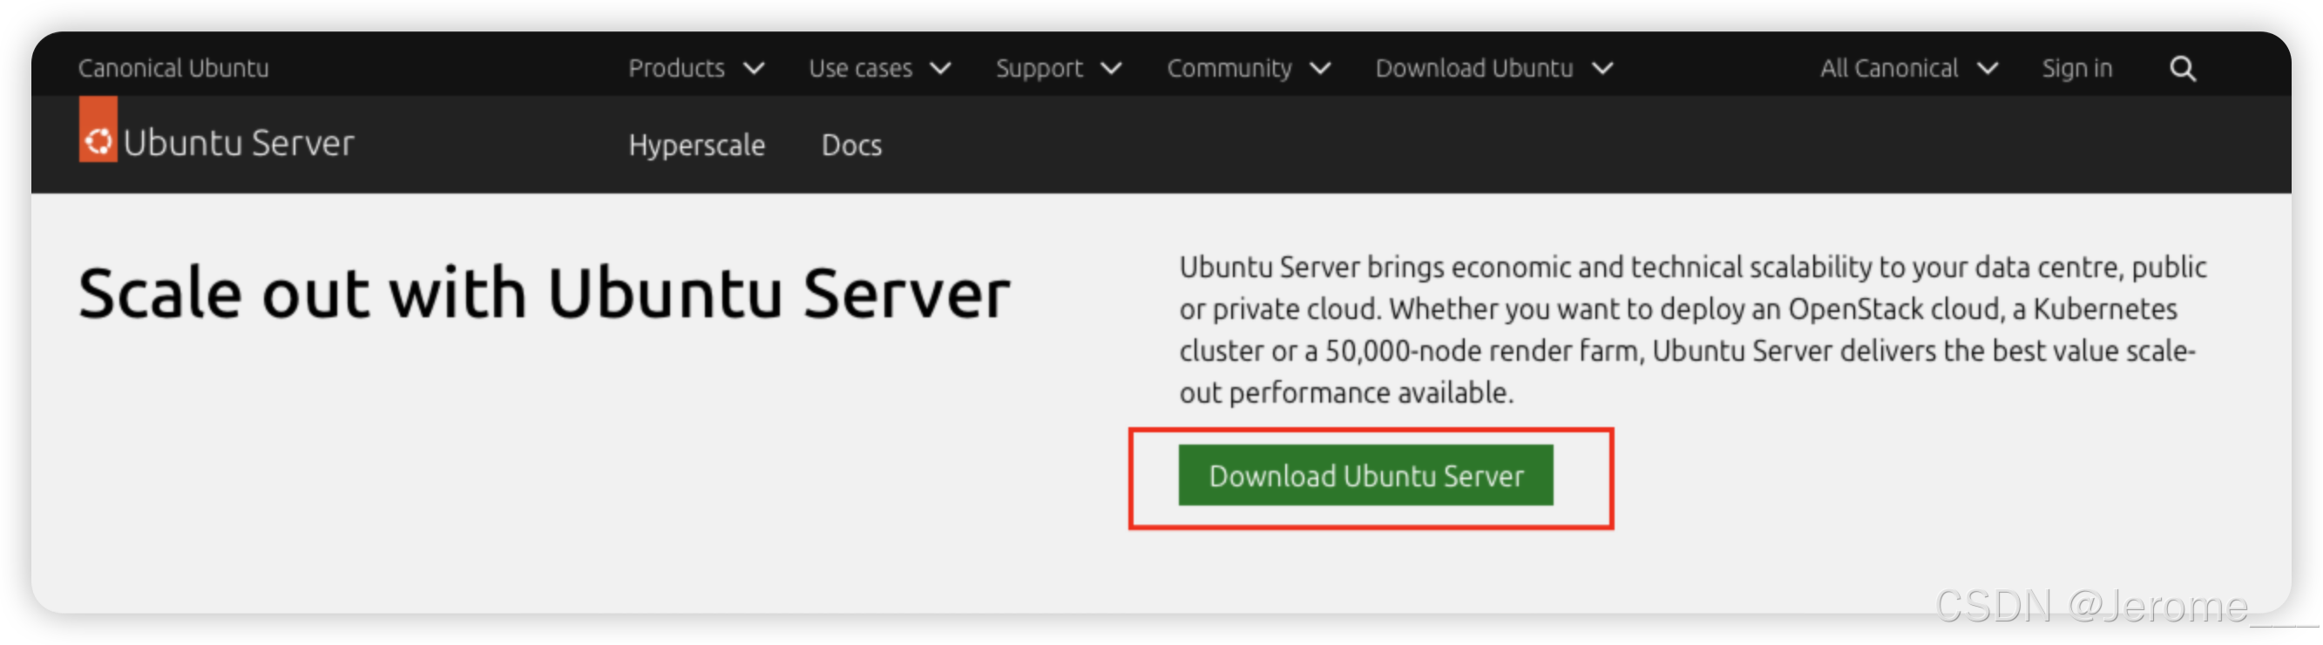Open the Community menu

[x=1250, y=69]
